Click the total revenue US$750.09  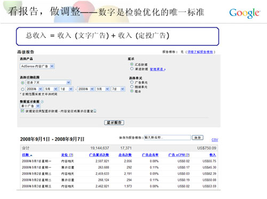[207, 148]
